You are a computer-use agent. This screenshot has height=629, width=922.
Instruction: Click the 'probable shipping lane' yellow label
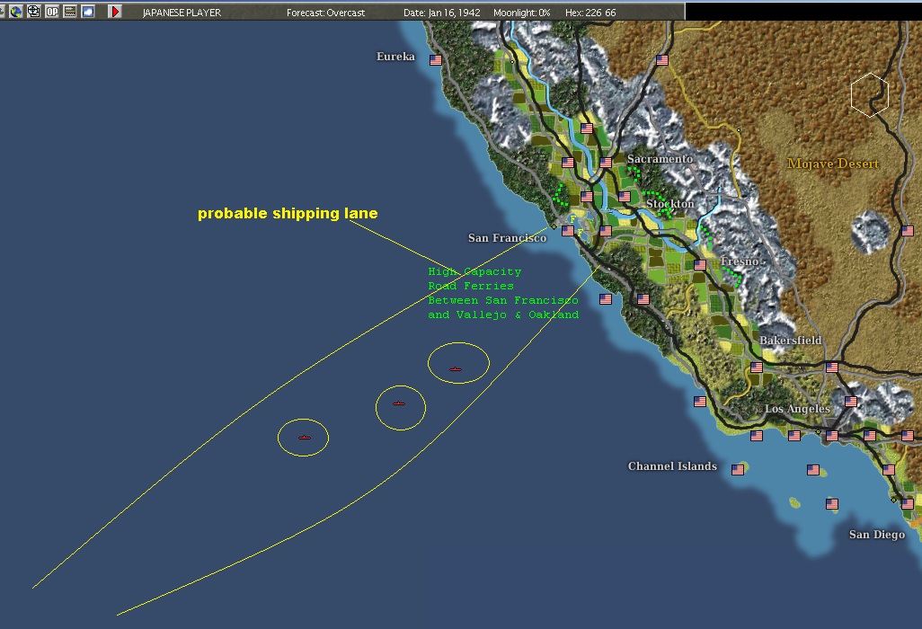tap(288, 213)
